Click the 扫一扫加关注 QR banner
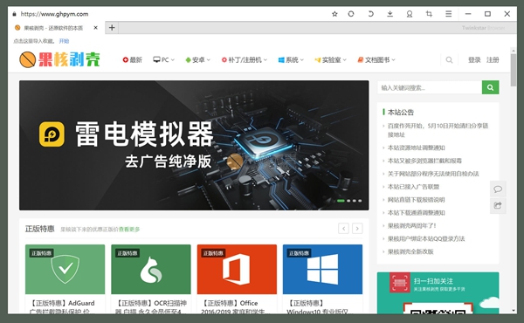 [438, 293]
